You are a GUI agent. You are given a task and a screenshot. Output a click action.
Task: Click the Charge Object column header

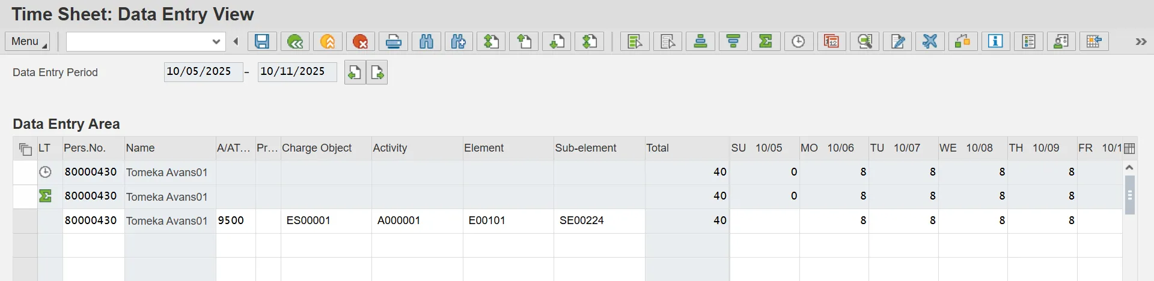317,148
